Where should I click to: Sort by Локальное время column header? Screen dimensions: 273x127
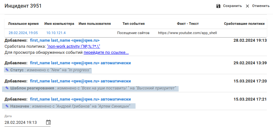23,24
